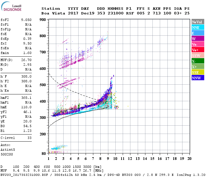
Task: Click the 10 MHz frequency axis label
Action: pyautogui.click(x=115, y=159)
